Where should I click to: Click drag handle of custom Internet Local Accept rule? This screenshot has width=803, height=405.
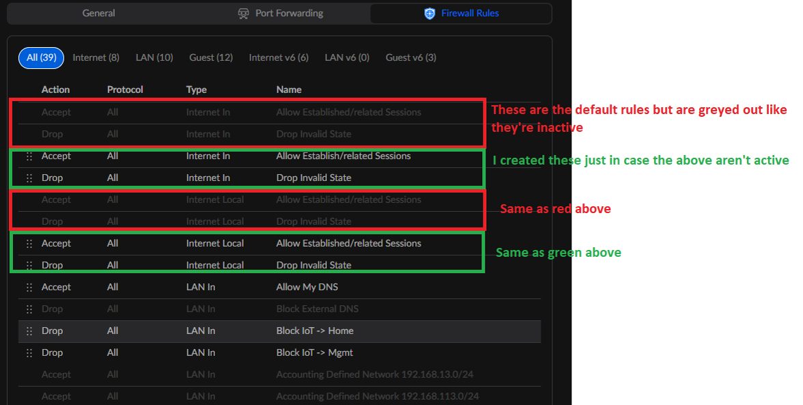click(x=29, y=243)
